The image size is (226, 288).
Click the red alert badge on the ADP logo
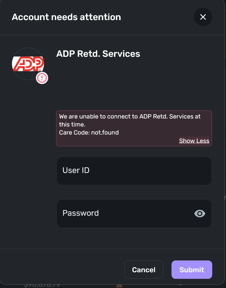pos(42,78)
